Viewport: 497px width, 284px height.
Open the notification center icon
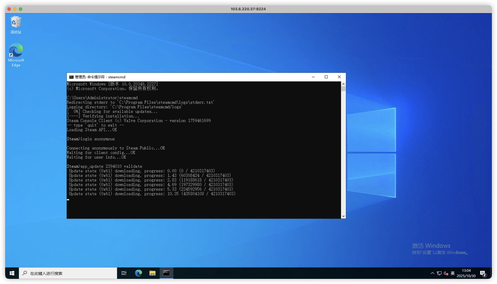tap(483, 273)
